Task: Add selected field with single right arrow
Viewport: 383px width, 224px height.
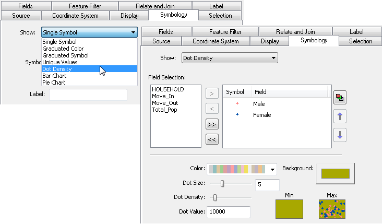Action: pos(212,94)
